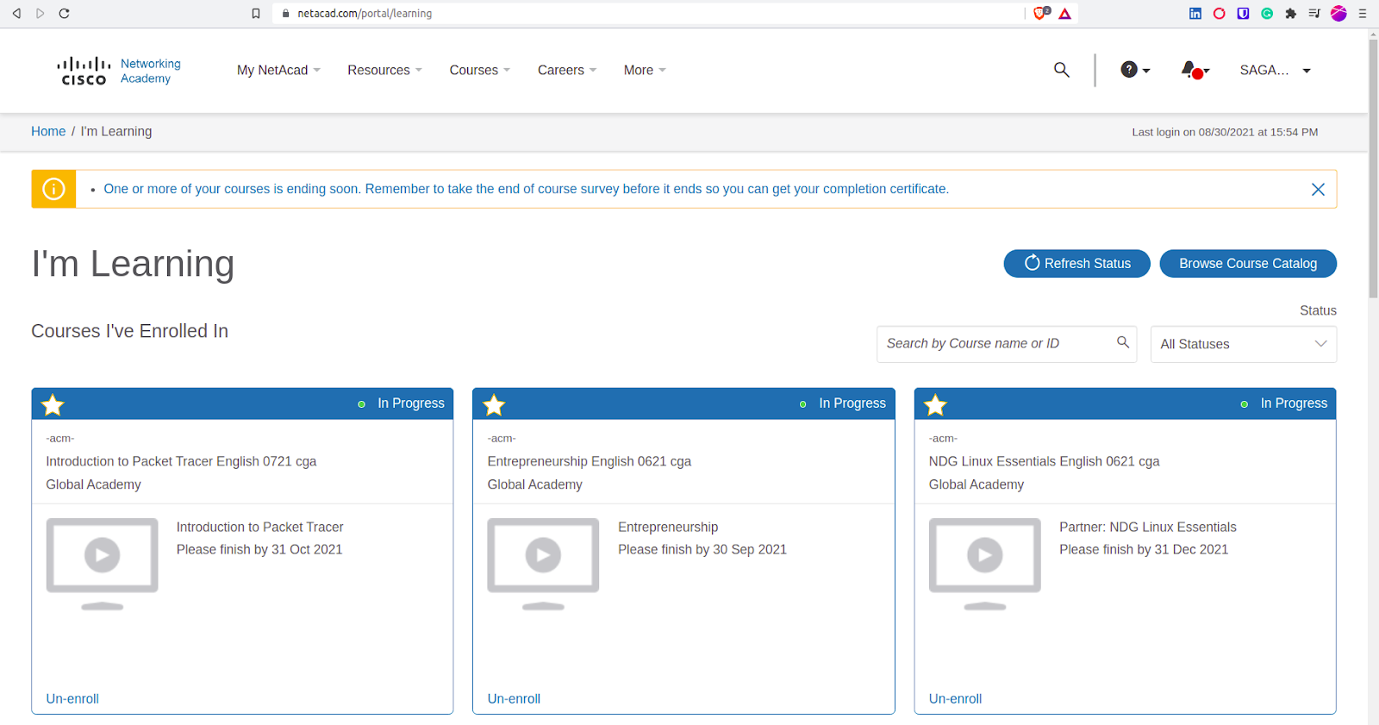Open the browser hamburger menu
The image size is (1379, 725).
click(1363, 14)
